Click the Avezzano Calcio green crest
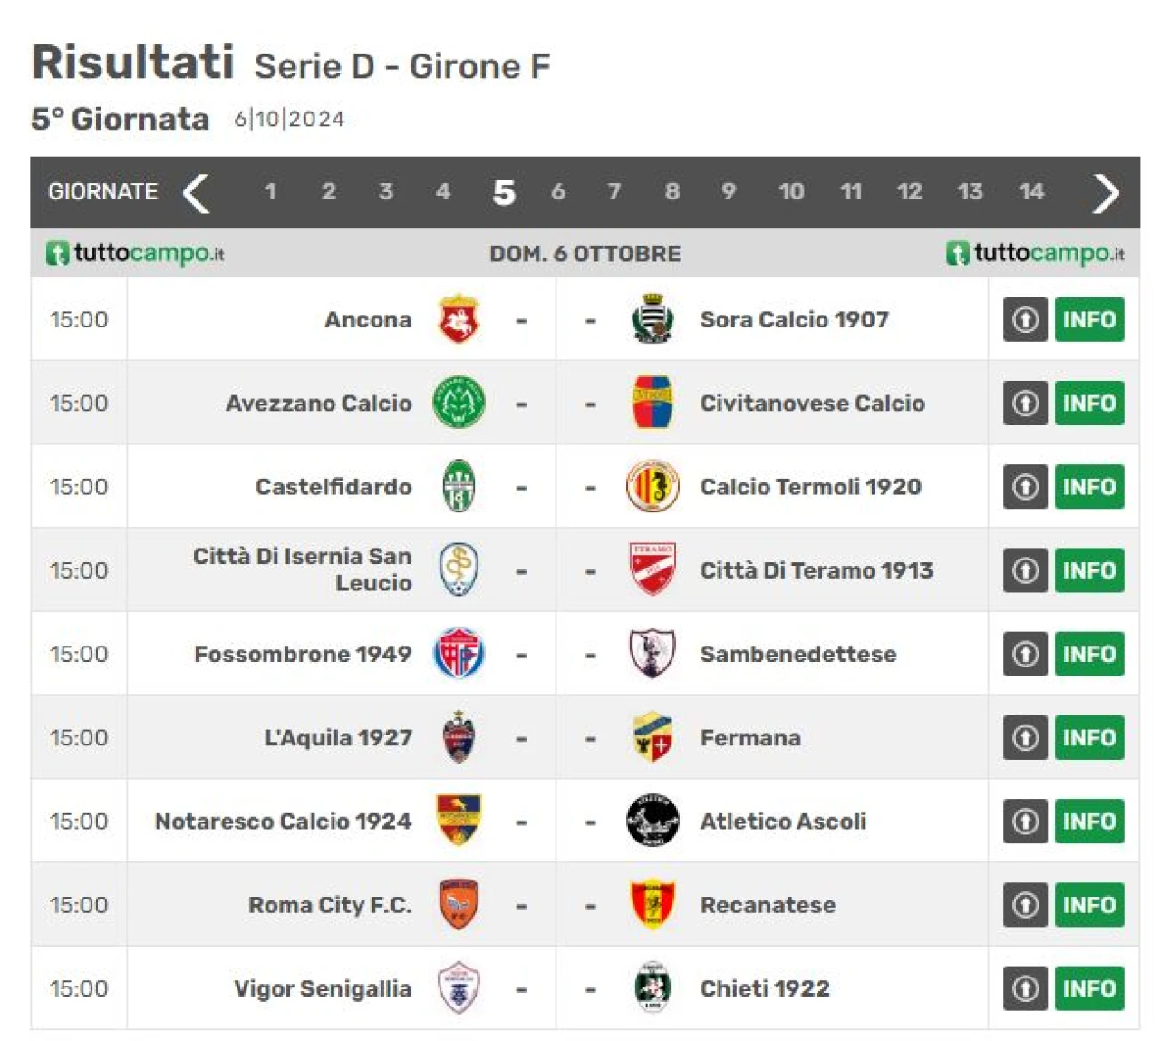This screenshot has width=1160, height=1041. pyautogui.click(x=459, y=403)
